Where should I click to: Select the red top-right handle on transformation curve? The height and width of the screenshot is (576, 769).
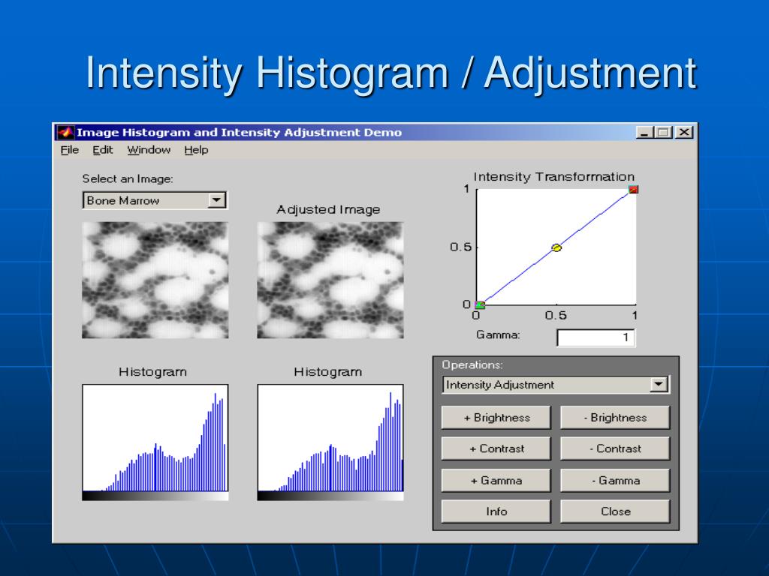[x=633, y=190]
